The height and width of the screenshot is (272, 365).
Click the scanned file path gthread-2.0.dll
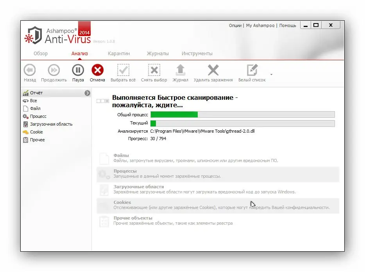(x=202, y=131)
